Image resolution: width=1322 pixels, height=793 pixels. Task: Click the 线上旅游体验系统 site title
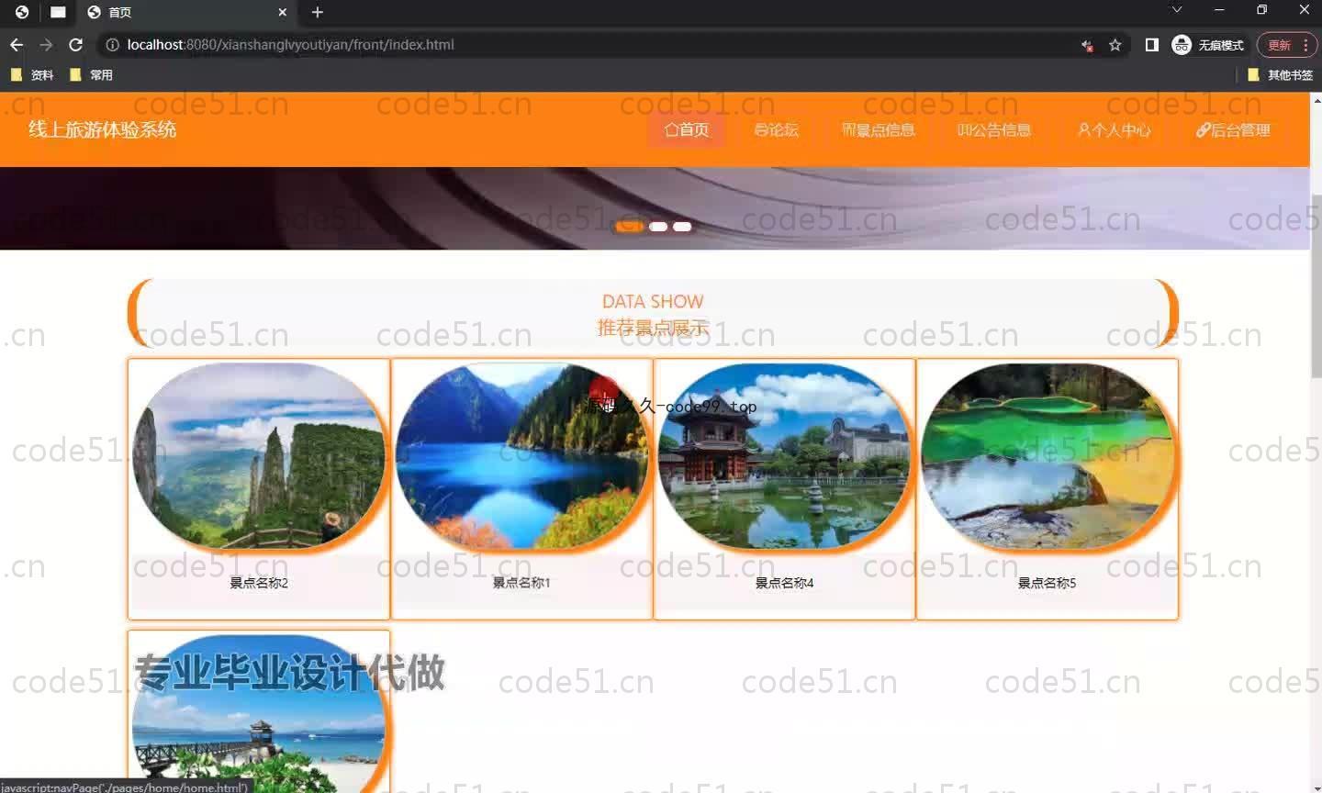[x=102, y=129]
